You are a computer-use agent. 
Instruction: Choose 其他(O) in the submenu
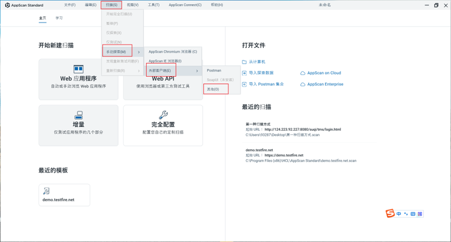[x=213, y=89]
